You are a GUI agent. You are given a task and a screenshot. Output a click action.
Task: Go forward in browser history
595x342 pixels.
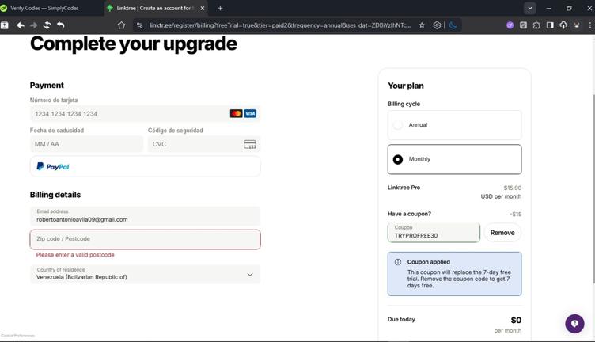[x=34, y=25]
